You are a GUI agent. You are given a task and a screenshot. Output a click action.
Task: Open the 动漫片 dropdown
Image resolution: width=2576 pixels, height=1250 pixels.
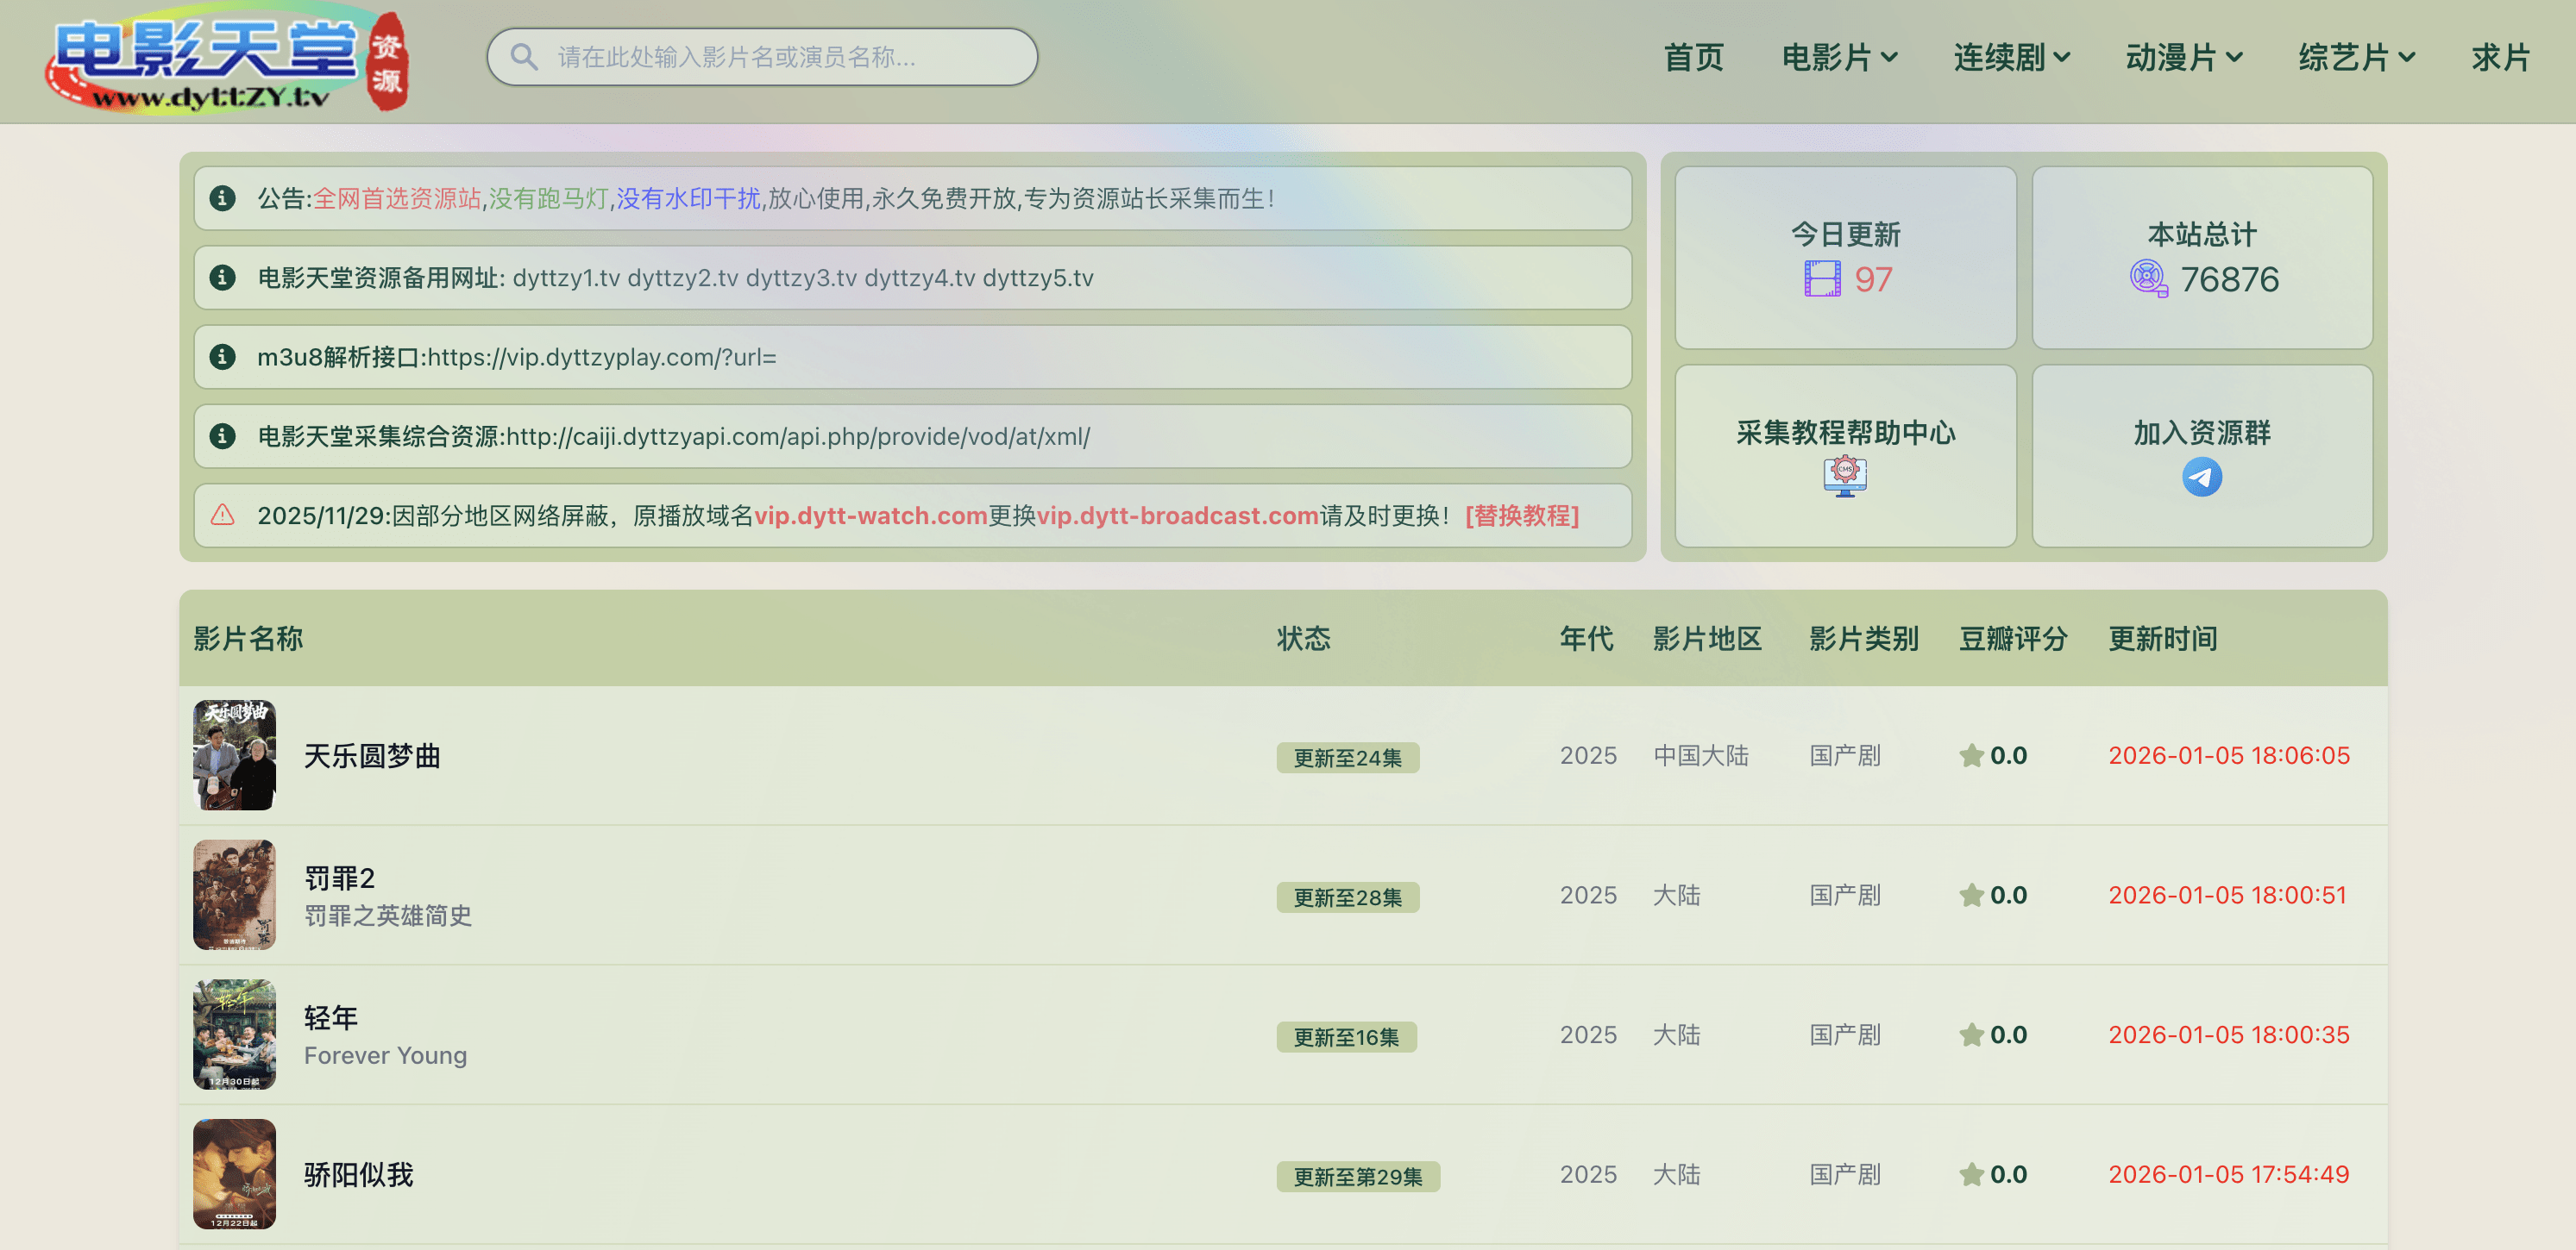pos(2183,58)
